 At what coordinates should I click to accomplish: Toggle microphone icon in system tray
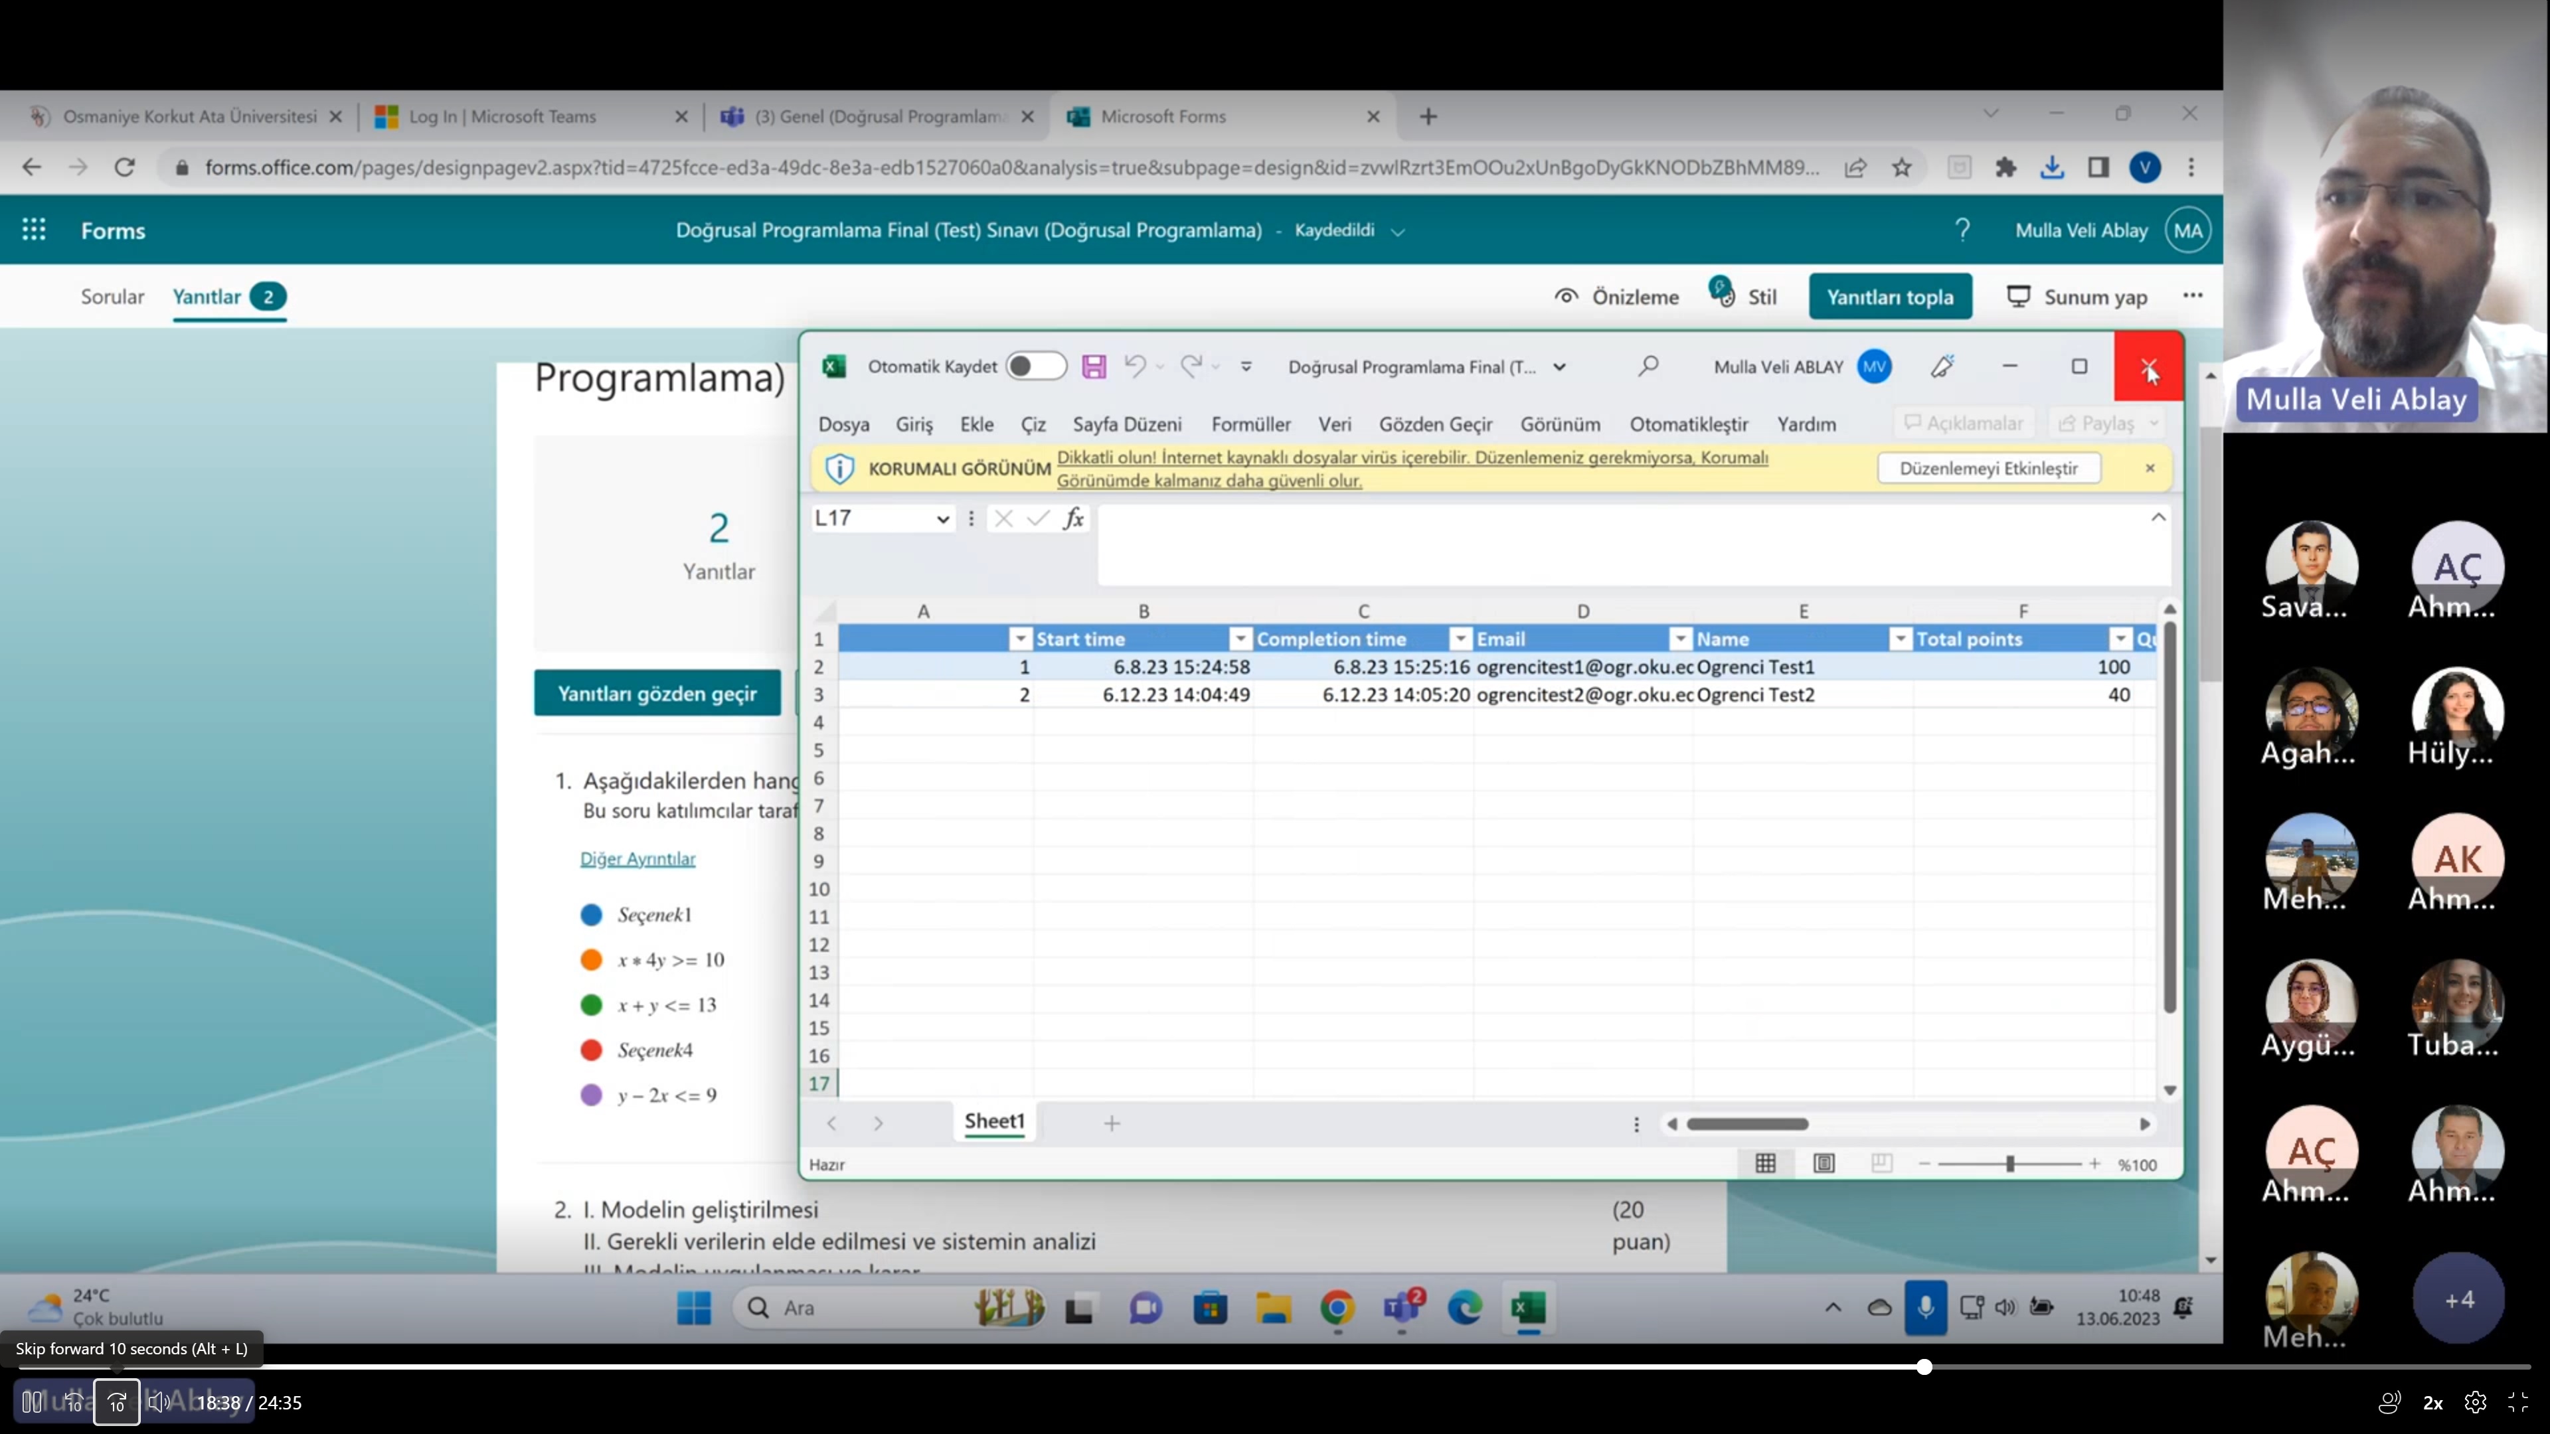click(x=1925, y=1307)
